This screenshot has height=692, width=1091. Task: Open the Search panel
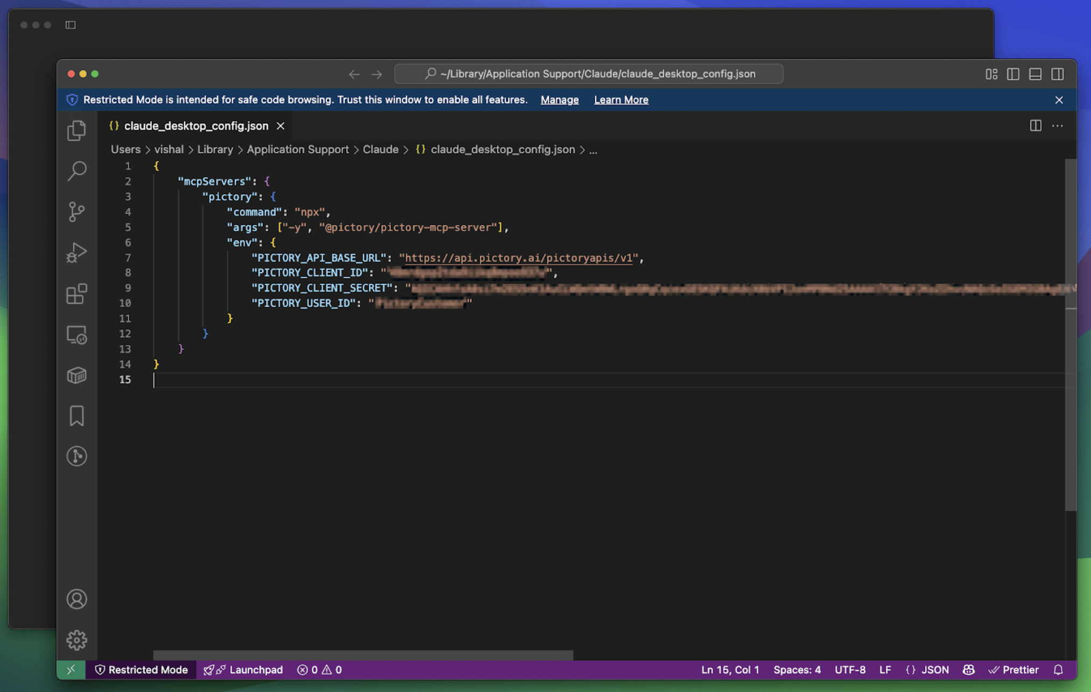coord(77,170)
